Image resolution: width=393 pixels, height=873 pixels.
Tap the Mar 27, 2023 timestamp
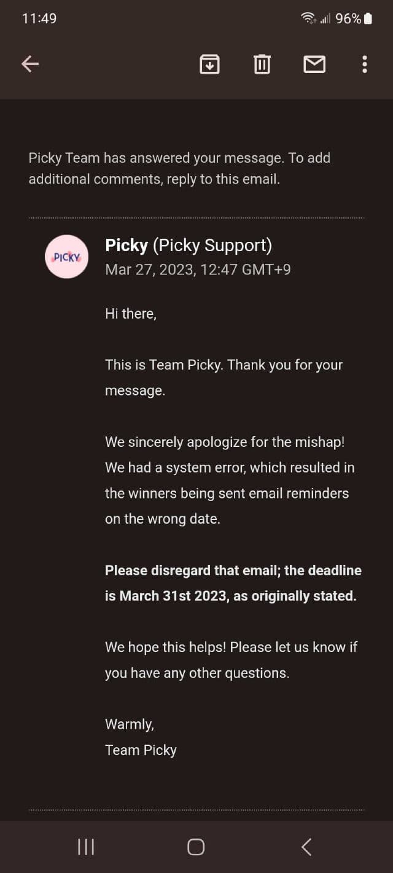198,270
